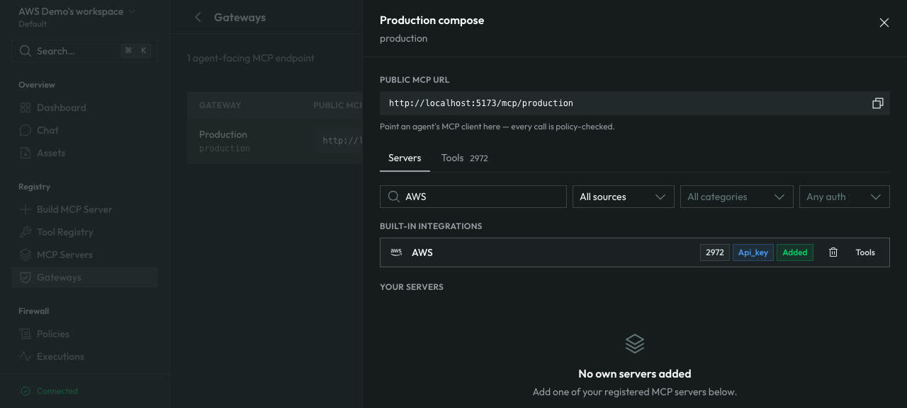Copy the public MCP URL

click(x=877, y=103)
